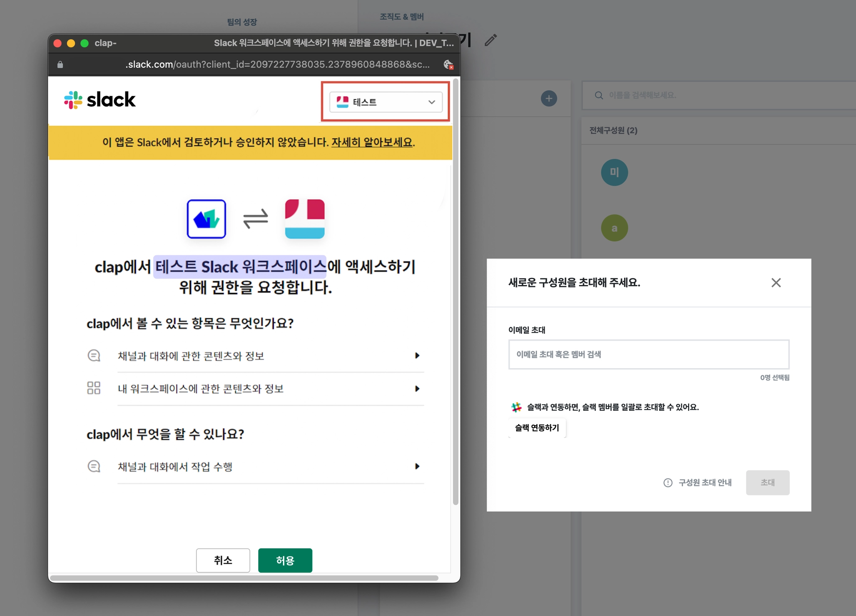Screen dimensions: 856x616
Task: Switch to the 팀의 성장 tab
Action: 242,22
